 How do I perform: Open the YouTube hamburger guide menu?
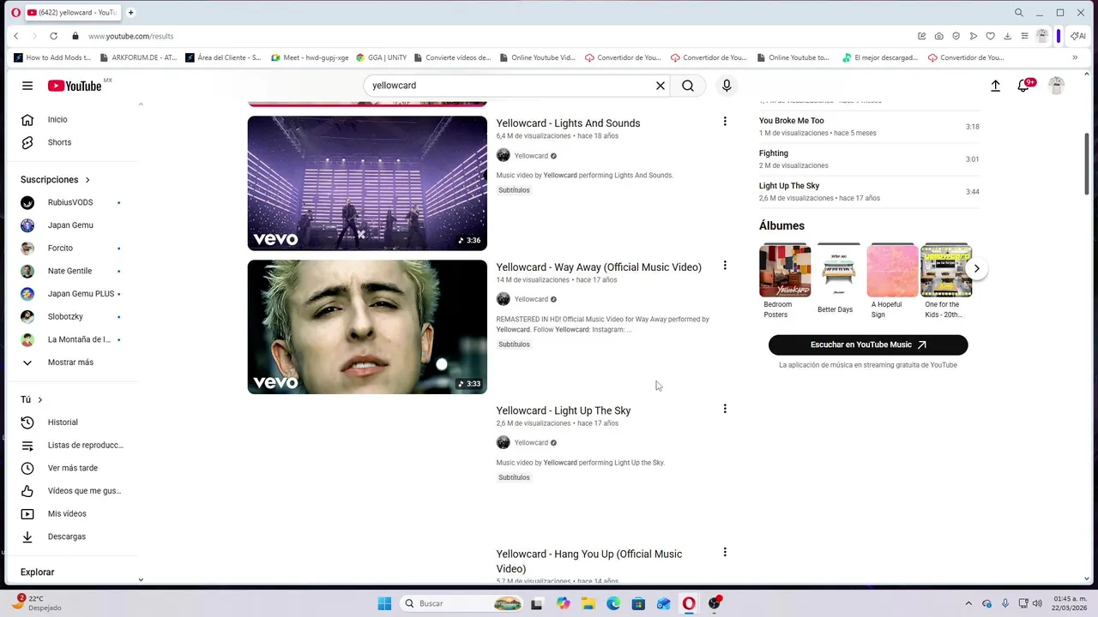[x=27, y=86]
